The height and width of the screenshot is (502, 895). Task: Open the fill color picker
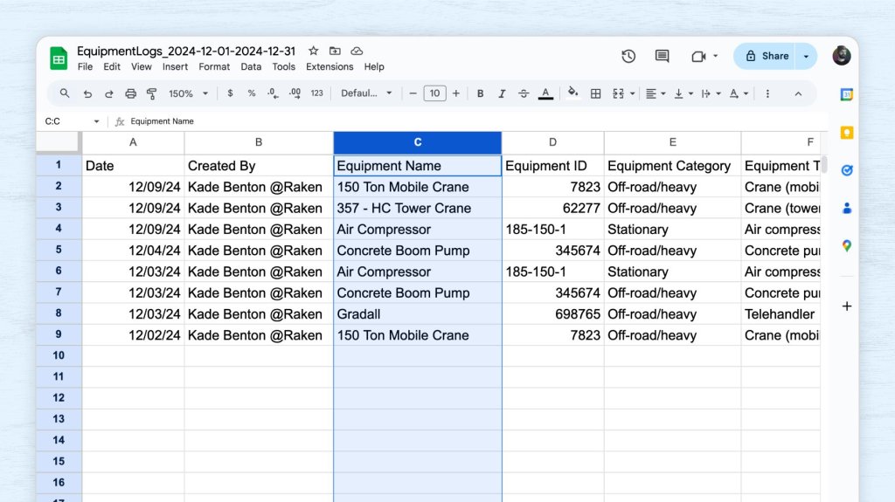tap(573, 93)
